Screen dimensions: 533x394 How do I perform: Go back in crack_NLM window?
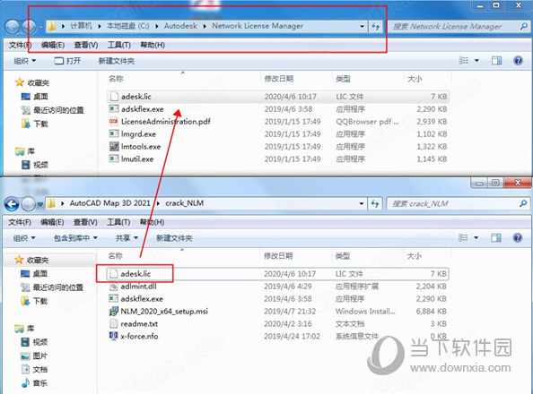[12, 204]
